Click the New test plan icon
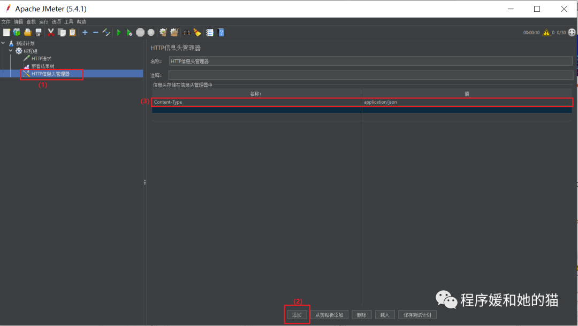Viewport: 578px width, 326px height. tap(6, 33)
